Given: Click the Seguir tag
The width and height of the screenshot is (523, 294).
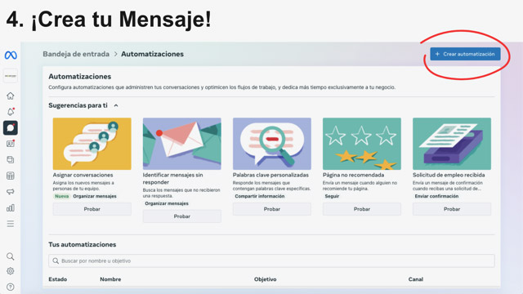Looking at the screenshot, I should (332, 196).
